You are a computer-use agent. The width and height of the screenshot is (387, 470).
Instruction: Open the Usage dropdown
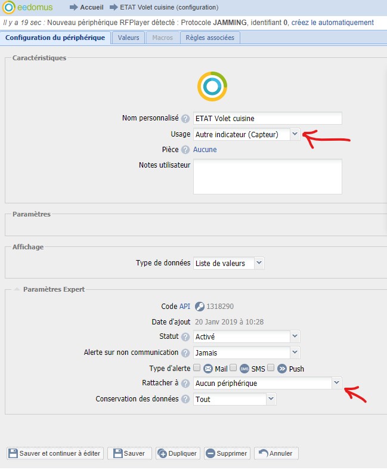[295, 134]
